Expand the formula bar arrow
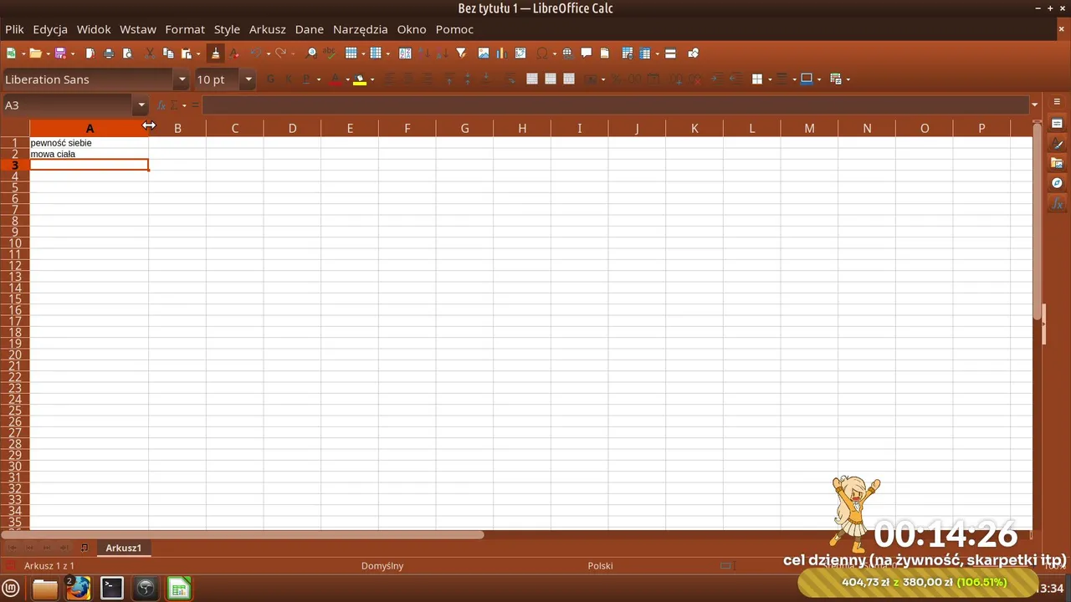Screen dimensions: 1071x602 tap(1035, 105)
